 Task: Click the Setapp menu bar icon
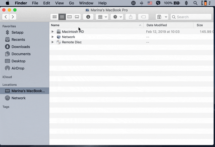coord(186,3)
